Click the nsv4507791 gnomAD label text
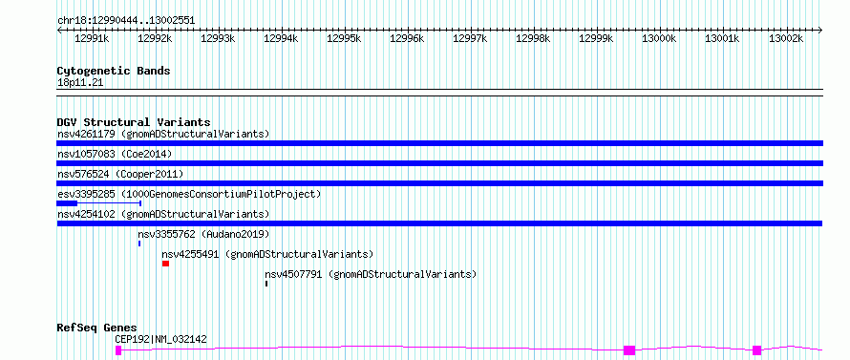 (x=371, y=274)
